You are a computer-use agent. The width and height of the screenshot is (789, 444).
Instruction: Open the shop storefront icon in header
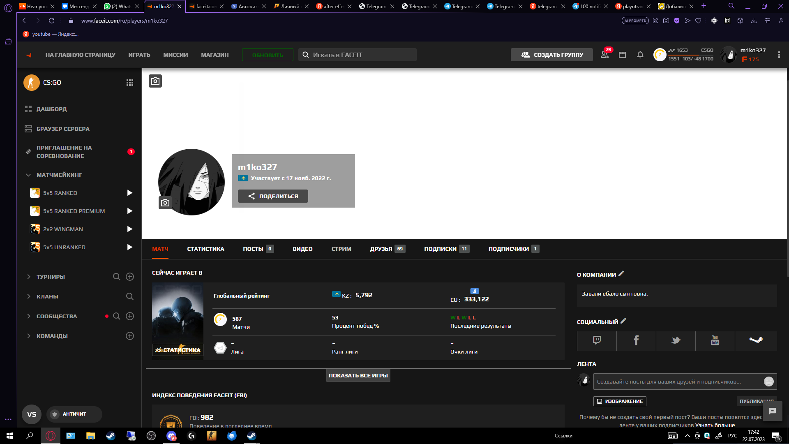[622, 55]
